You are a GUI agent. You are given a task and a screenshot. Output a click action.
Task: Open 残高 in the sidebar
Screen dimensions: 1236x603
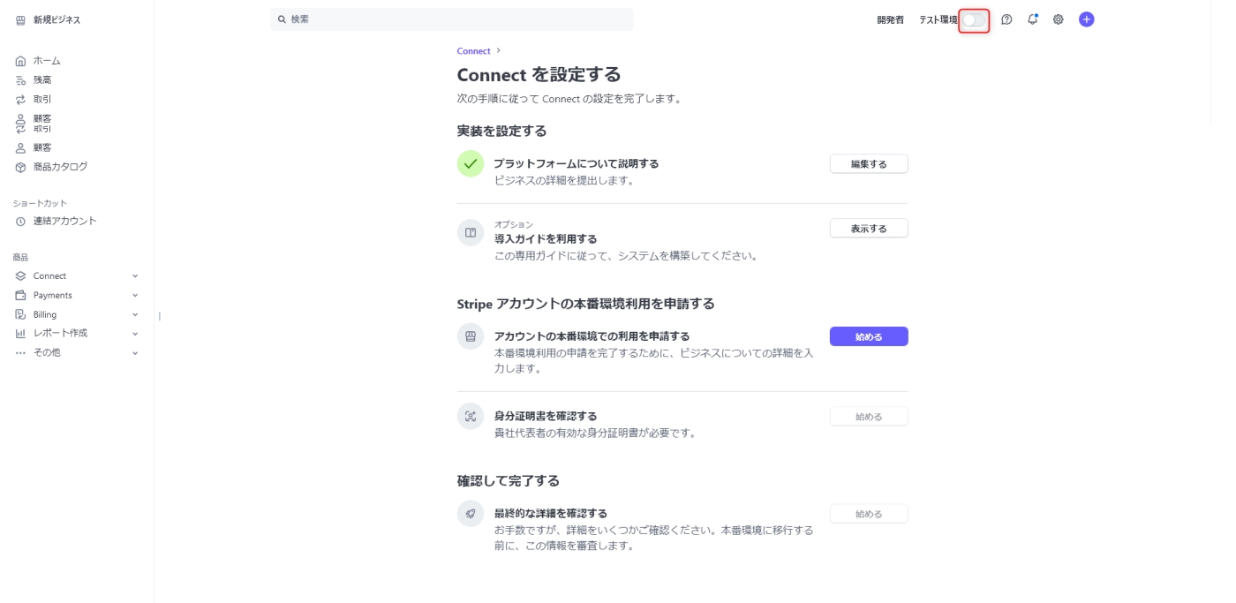42,80
